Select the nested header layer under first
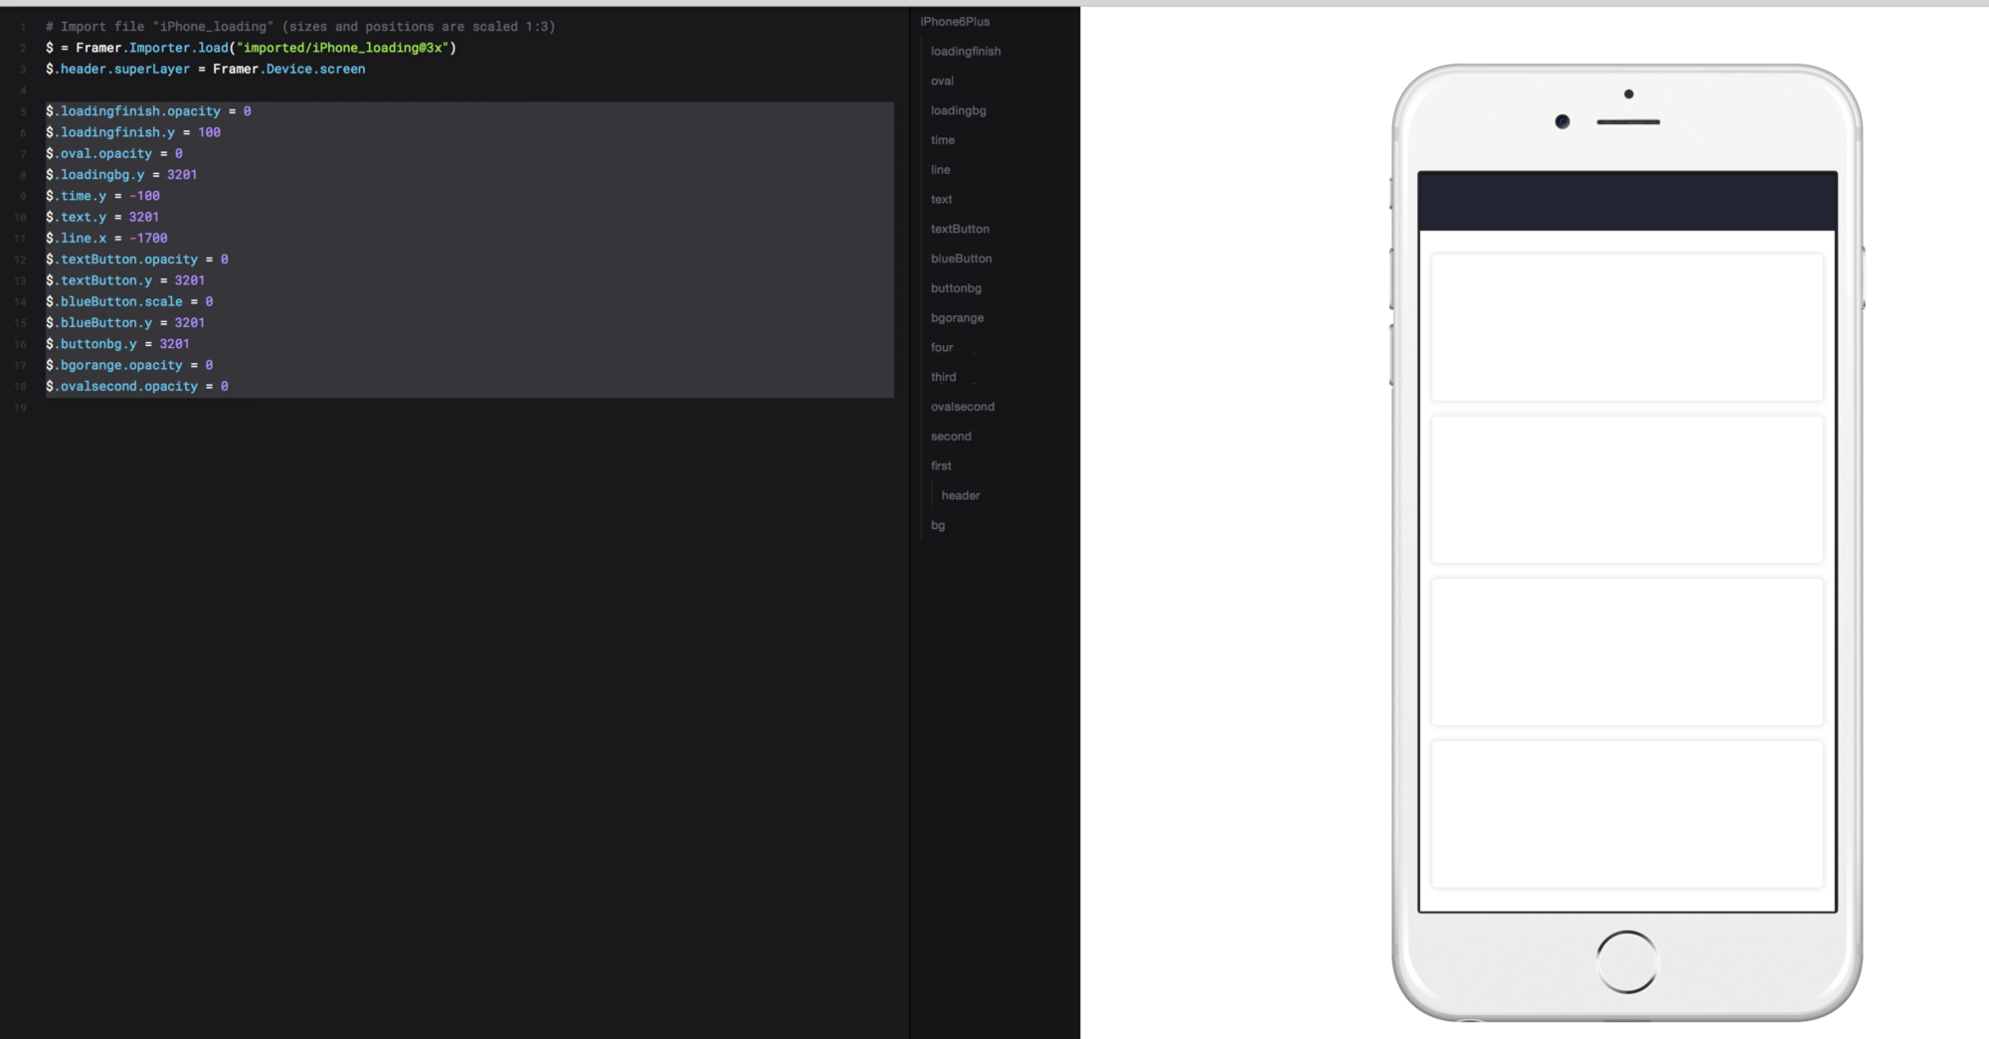The image size is (1989, 1039). click(959, 495)
